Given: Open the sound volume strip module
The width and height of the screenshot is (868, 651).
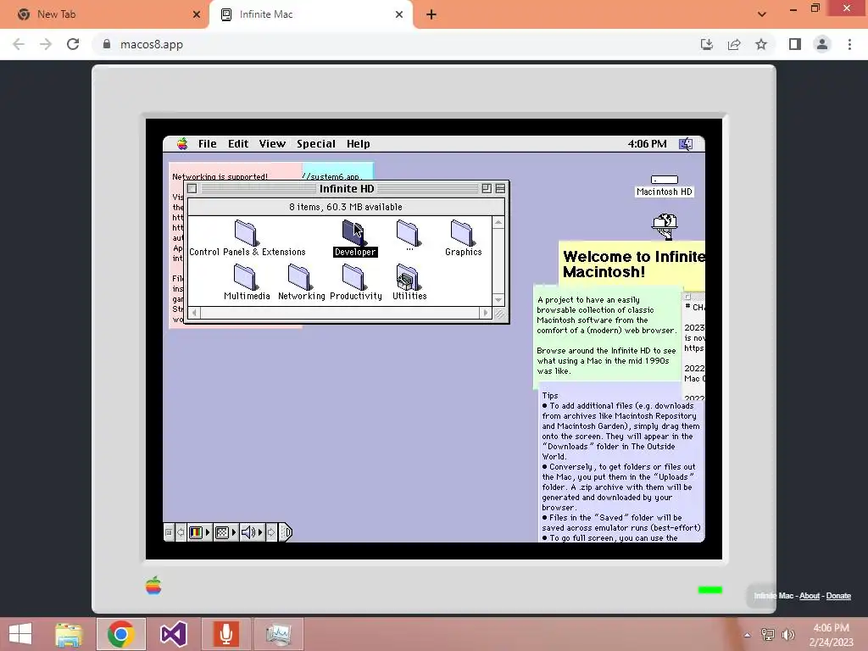Looking at the screenshot, I should (x=252, y=532).
